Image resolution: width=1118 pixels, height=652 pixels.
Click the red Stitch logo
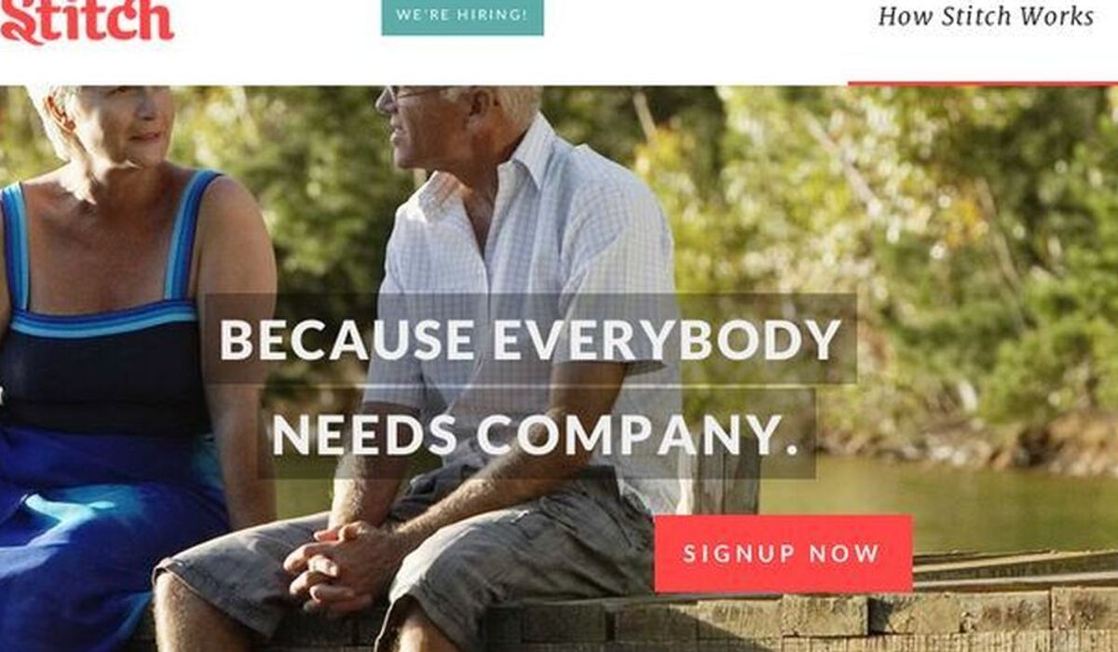tap(87, 20)
